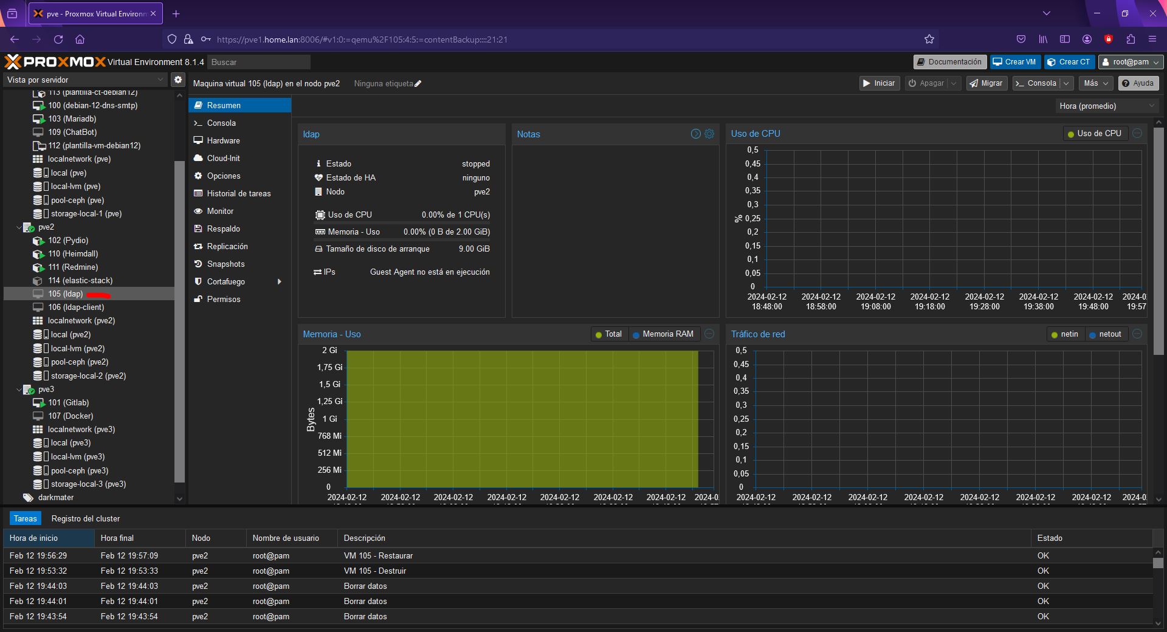
Task: Close the Proxmox browser tab
Action: [x=153, y=13]
